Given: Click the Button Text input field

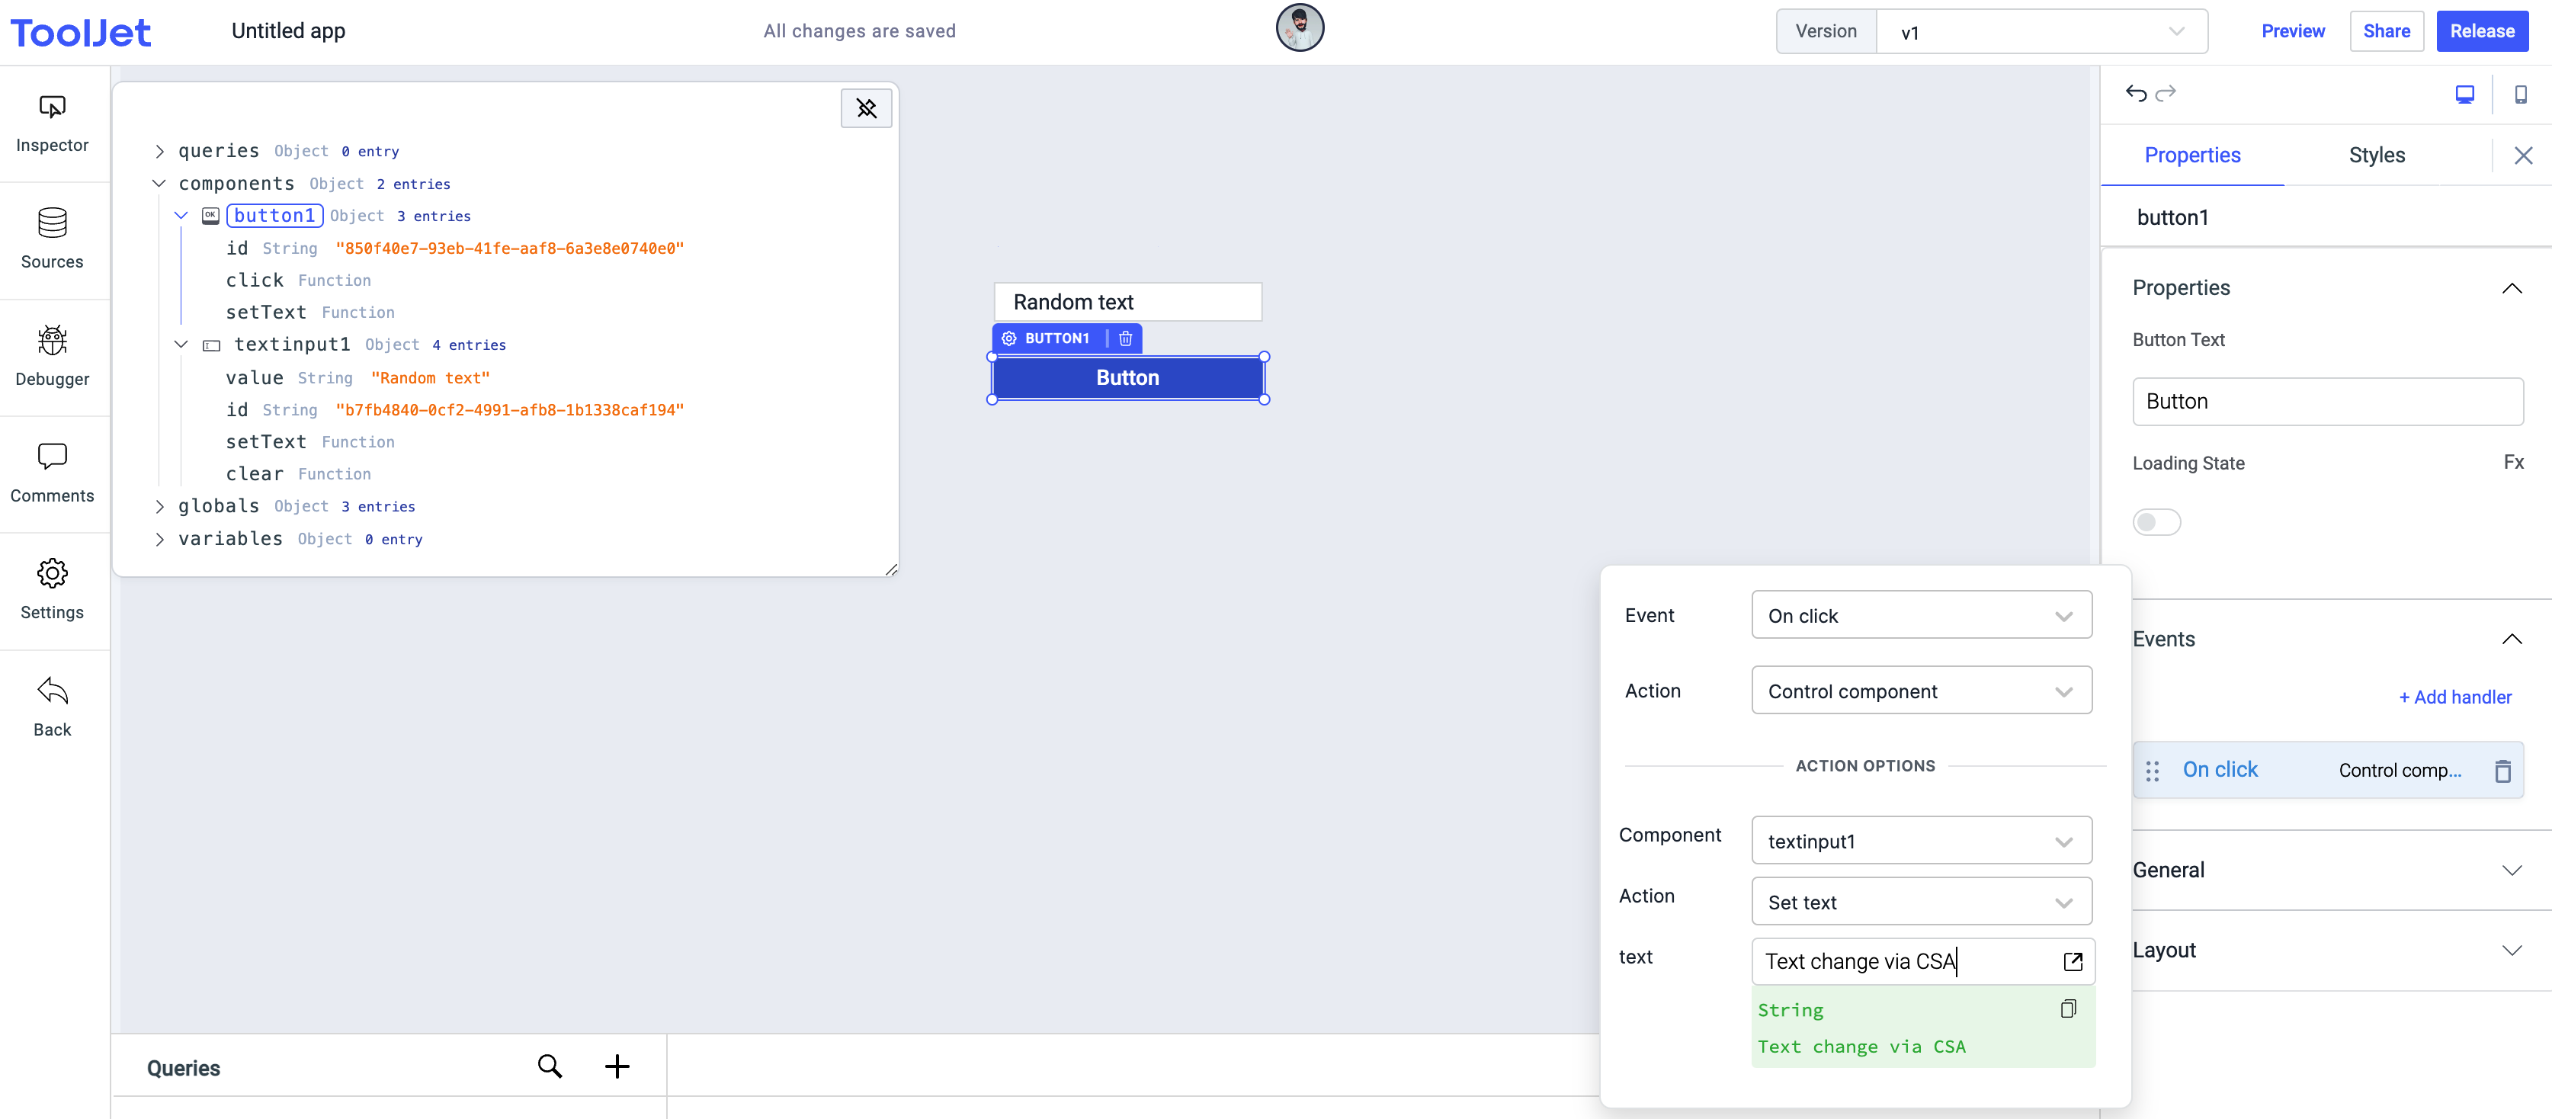Looking at the screenshot, I should point(2326,402).
